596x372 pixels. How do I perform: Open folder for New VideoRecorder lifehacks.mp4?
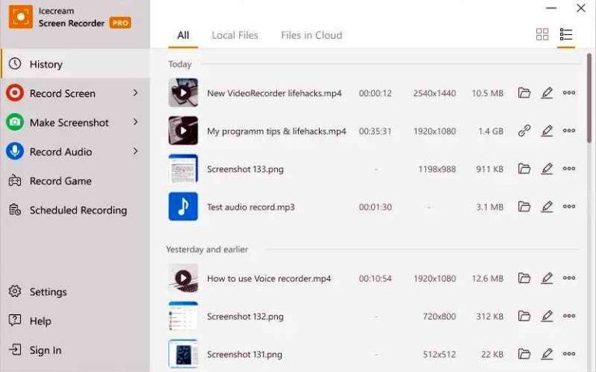[525, 93]
